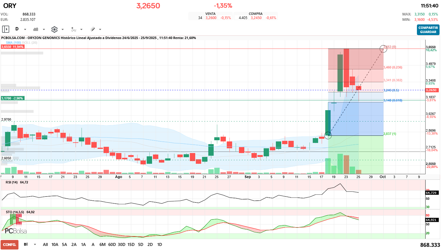Toggle the BOLL (20) indicator label

coord(30,43)
